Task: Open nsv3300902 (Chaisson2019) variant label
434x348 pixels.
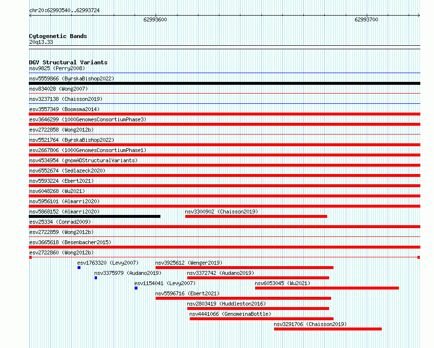Action: tap(221, 212)
